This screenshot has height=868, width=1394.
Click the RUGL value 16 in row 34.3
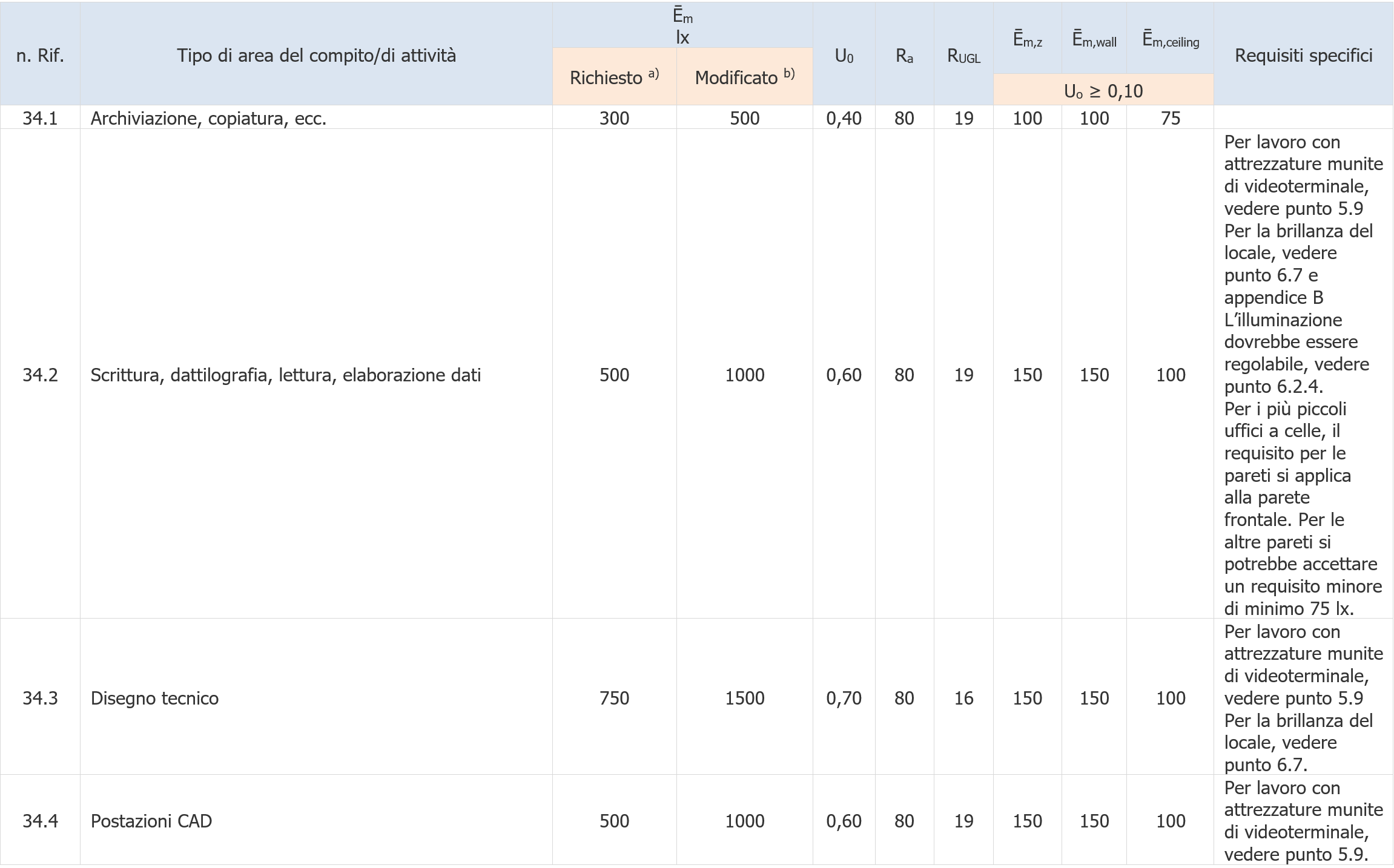(963, 698)
